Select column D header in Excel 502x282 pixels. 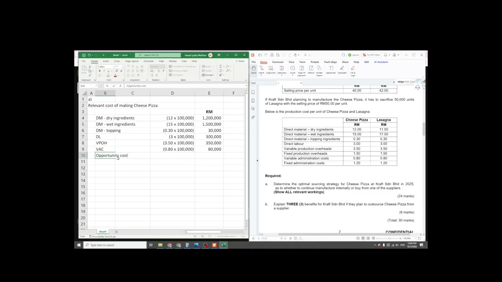tap(172, 93)
